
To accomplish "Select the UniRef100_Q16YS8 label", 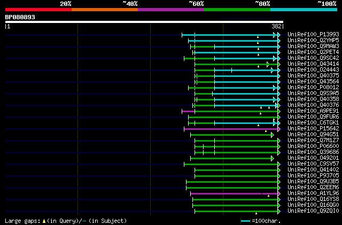I will pyautogui.click(x=313, y=199).
